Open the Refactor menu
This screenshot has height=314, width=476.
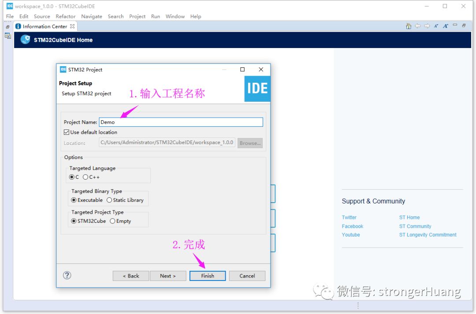[66, 16]
